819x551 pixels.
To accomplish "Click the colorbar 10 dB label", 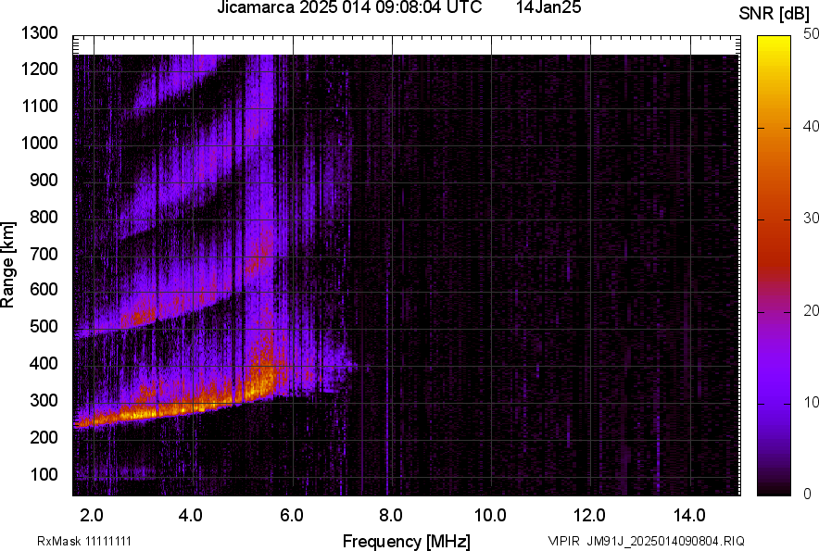I will point(812,402).
